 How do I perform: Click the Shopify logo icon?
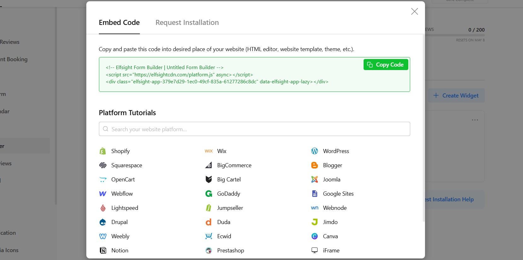(103, 151)
